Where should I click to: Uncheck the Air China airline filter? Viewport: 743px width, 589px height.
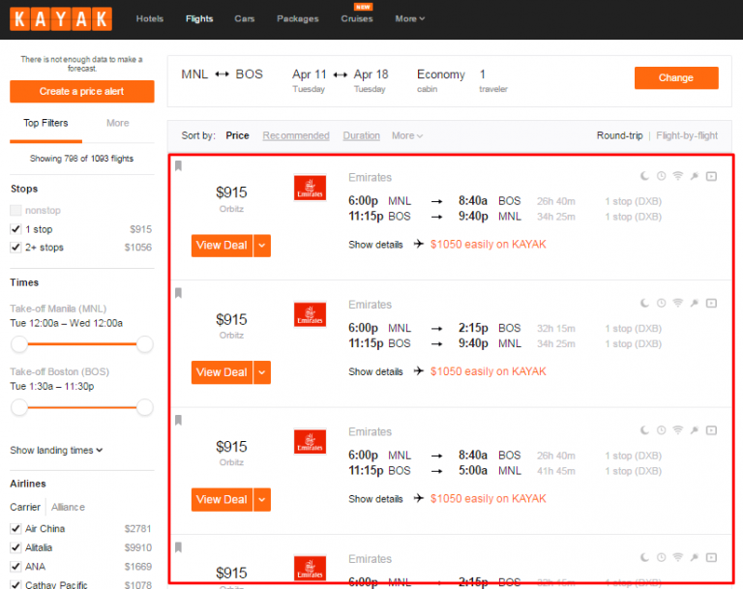click(x=15, y=528)
